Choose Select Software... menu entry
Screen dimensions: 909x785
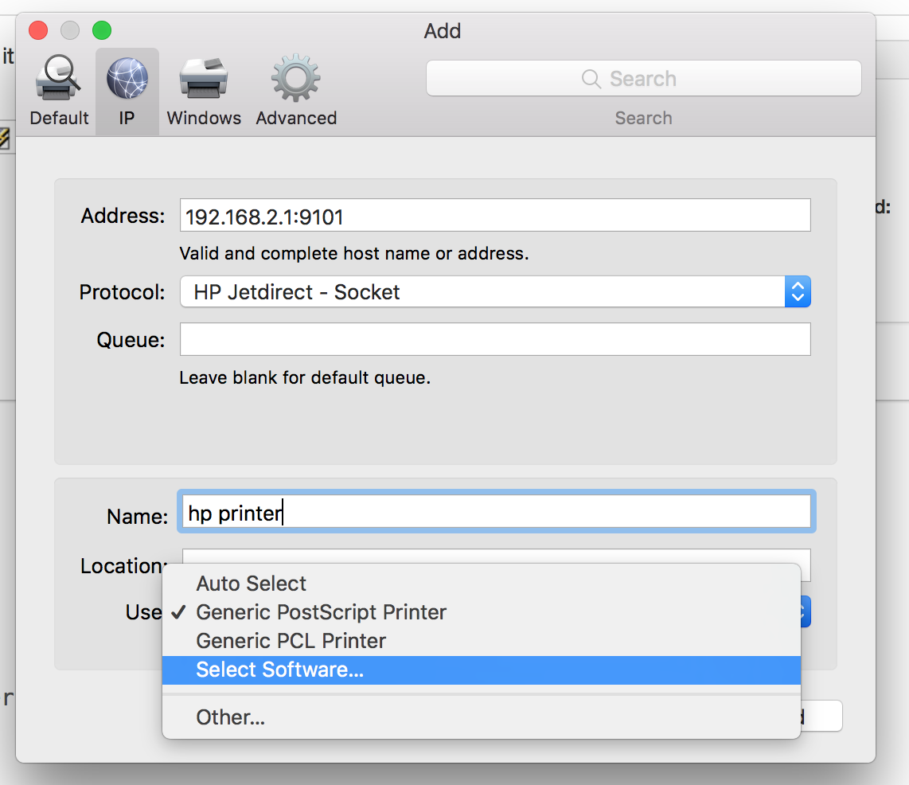279,670
